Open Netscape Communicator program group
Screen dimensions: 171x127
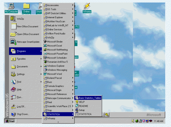[x=58, y=98]
